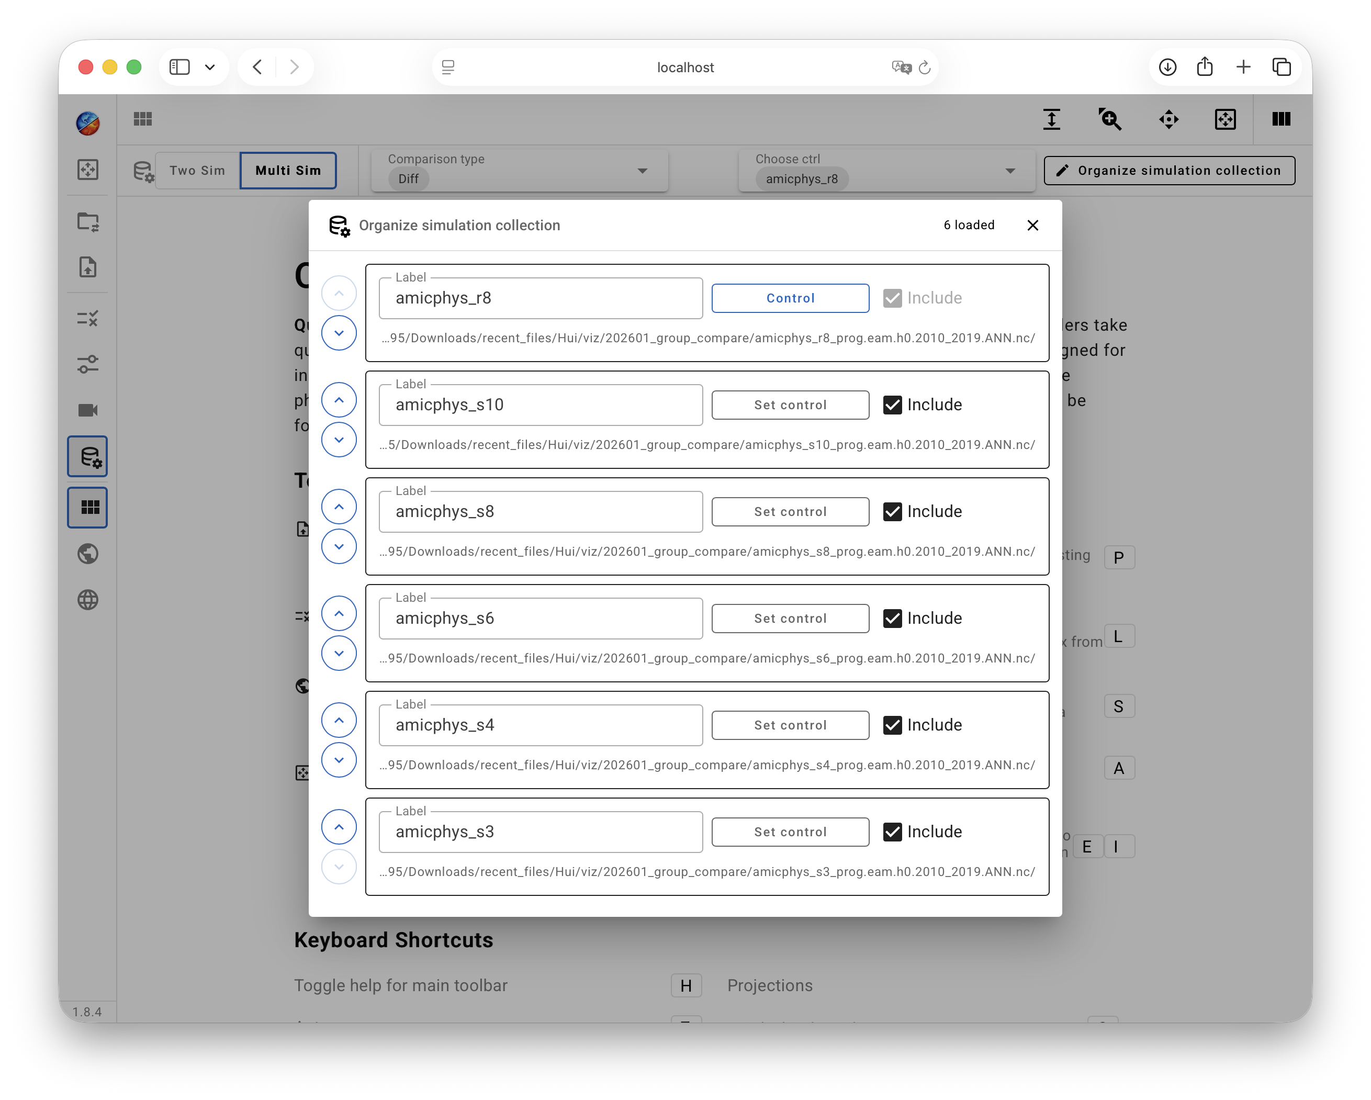The height and width of the screenshot is (1100, 1371).
Task: Click the '6 loaded' status text
Action: (969, 225)
